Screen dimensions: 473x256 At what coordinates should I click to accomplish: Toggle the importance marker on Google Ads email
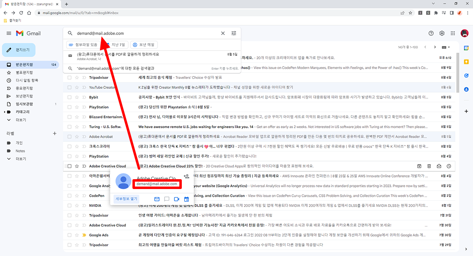tap(84, 235)
